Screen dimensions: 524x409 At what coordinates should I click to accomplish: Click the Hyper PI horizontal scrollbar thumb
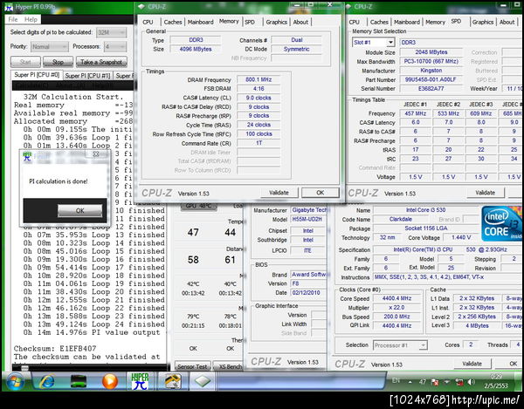pyautogui.click(x=24, y=368)
